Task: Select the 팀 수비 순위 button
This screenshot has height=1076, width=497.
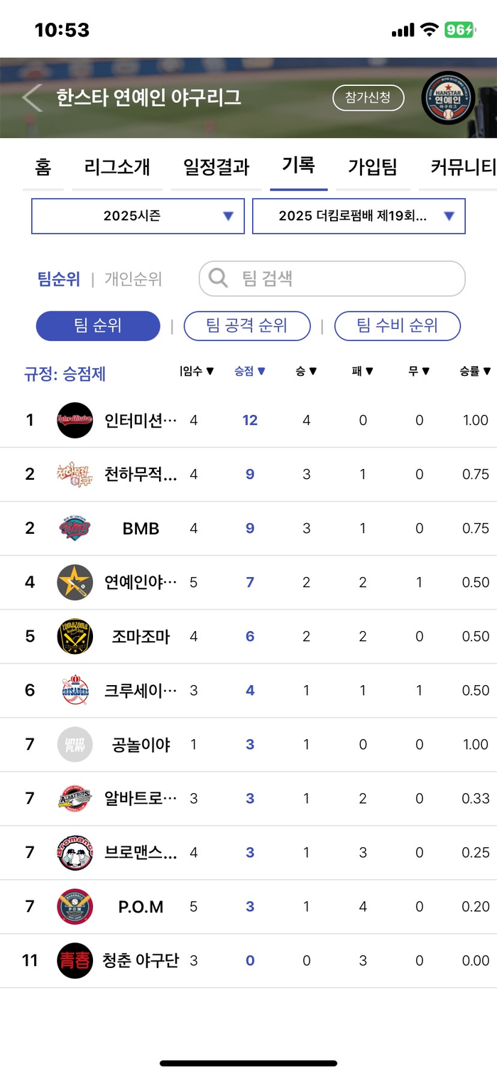Action: point(398,326)
